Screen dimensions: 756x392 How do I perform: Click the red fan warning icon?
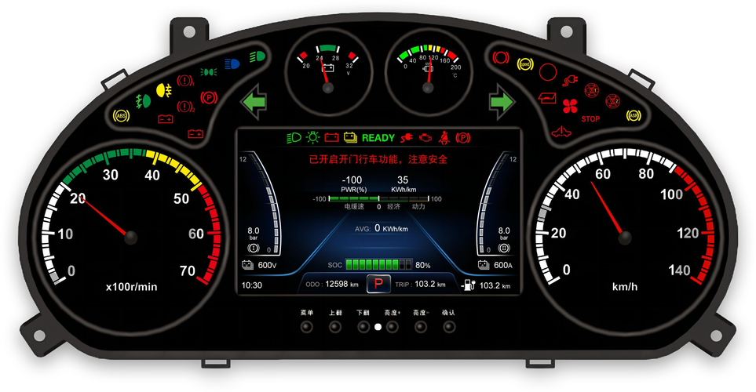570,106
